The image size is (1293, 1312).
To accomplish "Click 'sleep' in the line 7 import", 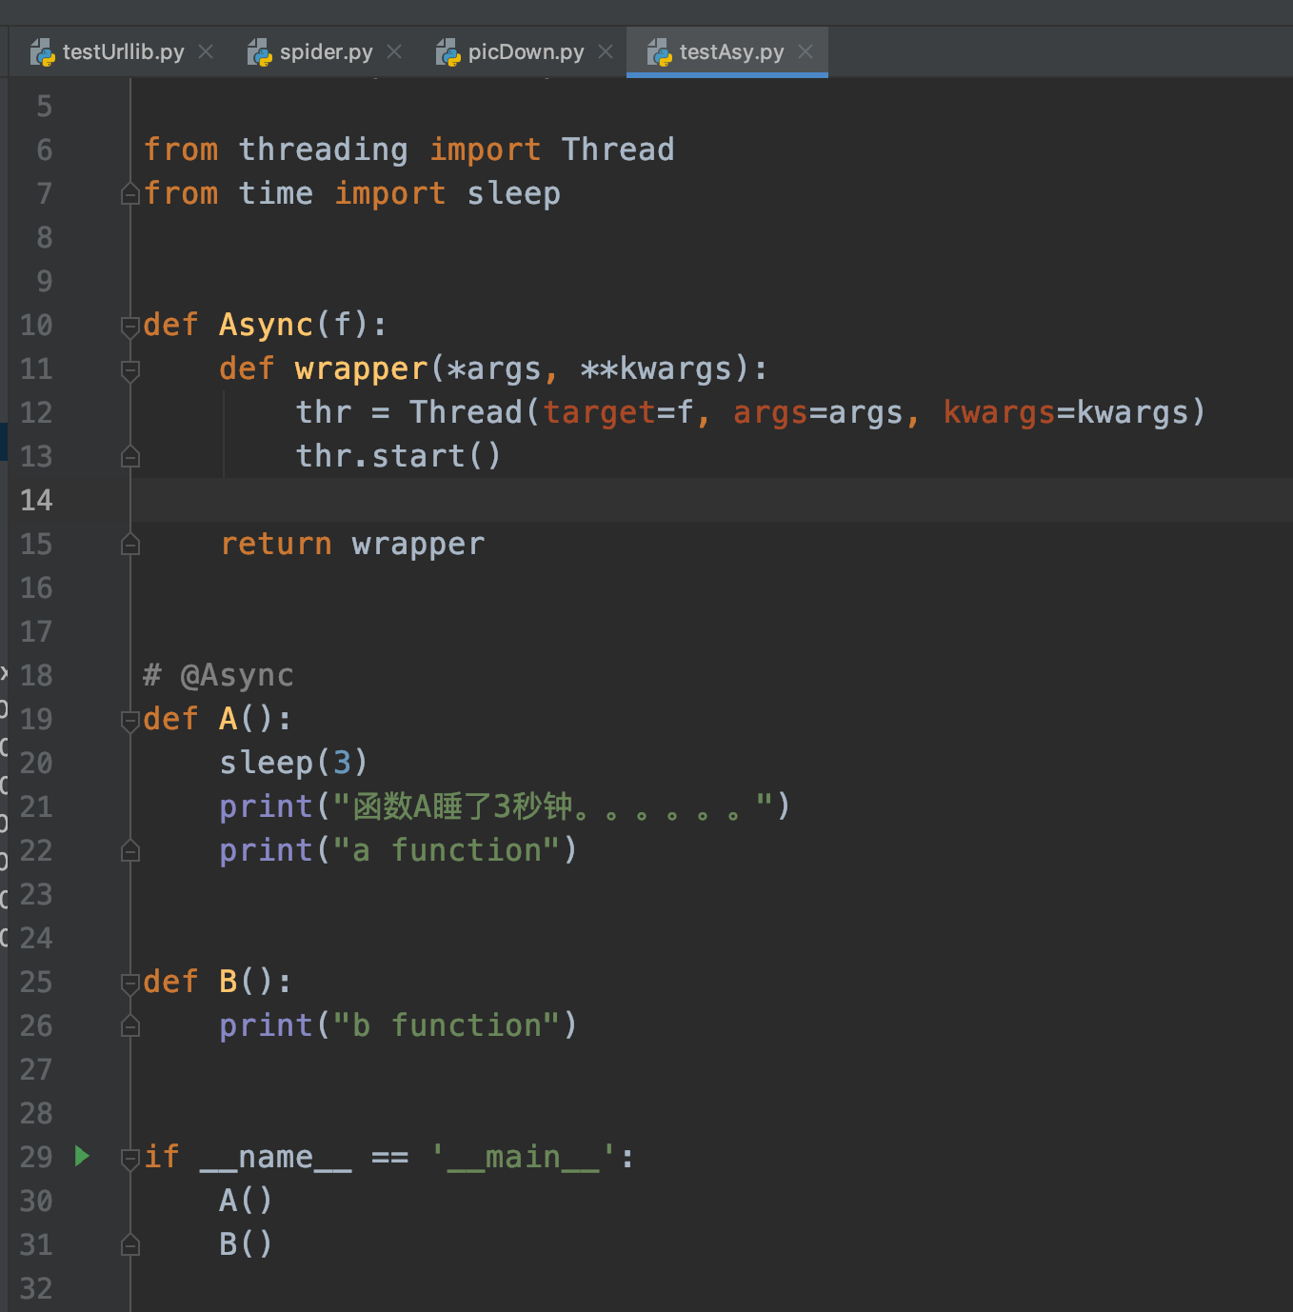I will [x=514, y=193].
